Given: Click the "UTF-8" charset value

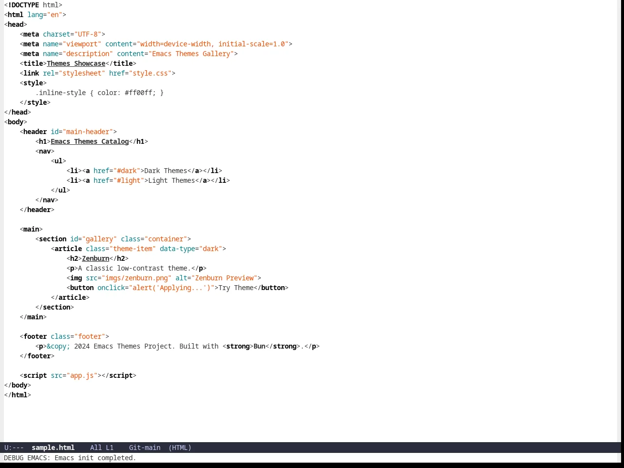Looking at the screenshot, I should click(88, 34).
